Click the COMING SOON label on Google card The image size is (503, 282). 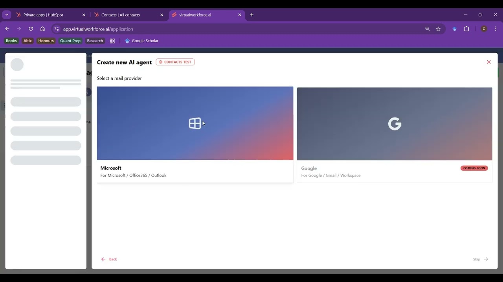pos(474,168)
